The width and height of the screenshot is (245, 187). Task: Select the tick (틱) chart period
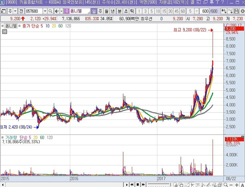[132, 11]
